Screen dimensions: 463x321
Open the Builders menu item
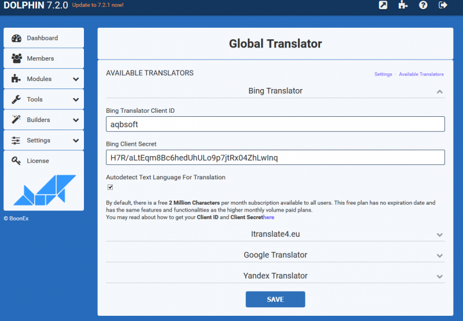point(44,120)
